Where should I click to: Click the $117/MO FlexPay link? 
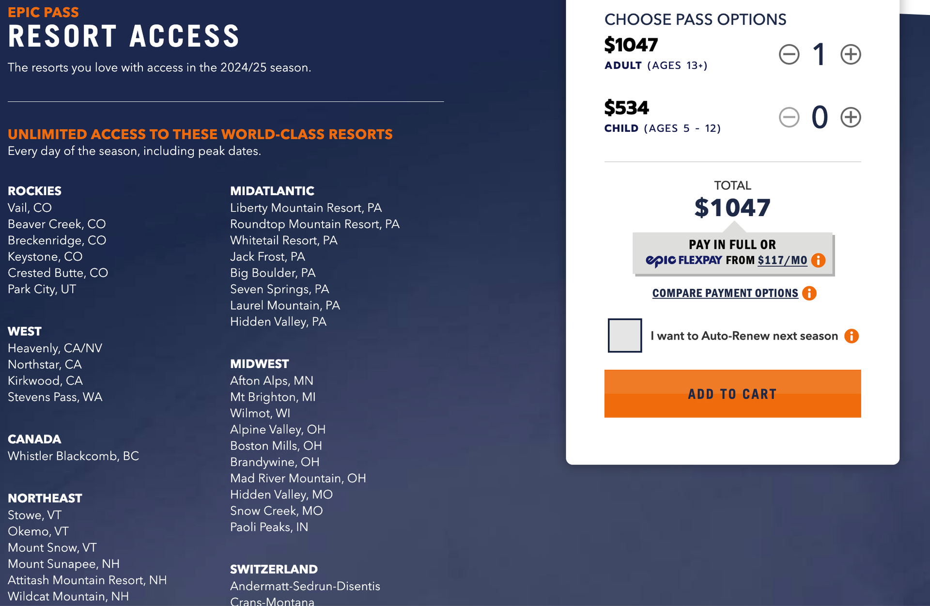[783, 261]
